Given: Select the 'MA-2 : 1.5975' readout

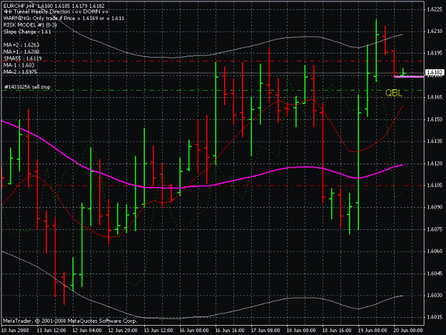Looking at the screenshot, I should click(20, 71).
